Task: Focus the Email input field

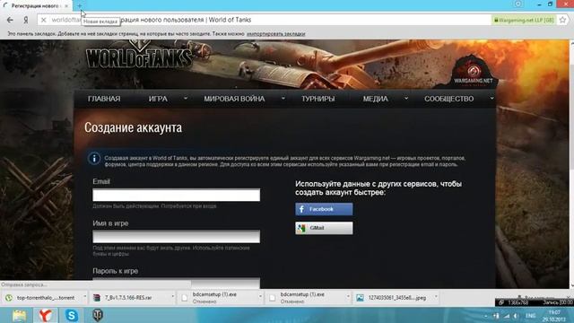Action: tap(176, 195)
